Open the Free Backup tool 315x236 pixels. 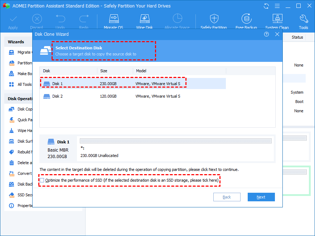(x=246, y=21)
